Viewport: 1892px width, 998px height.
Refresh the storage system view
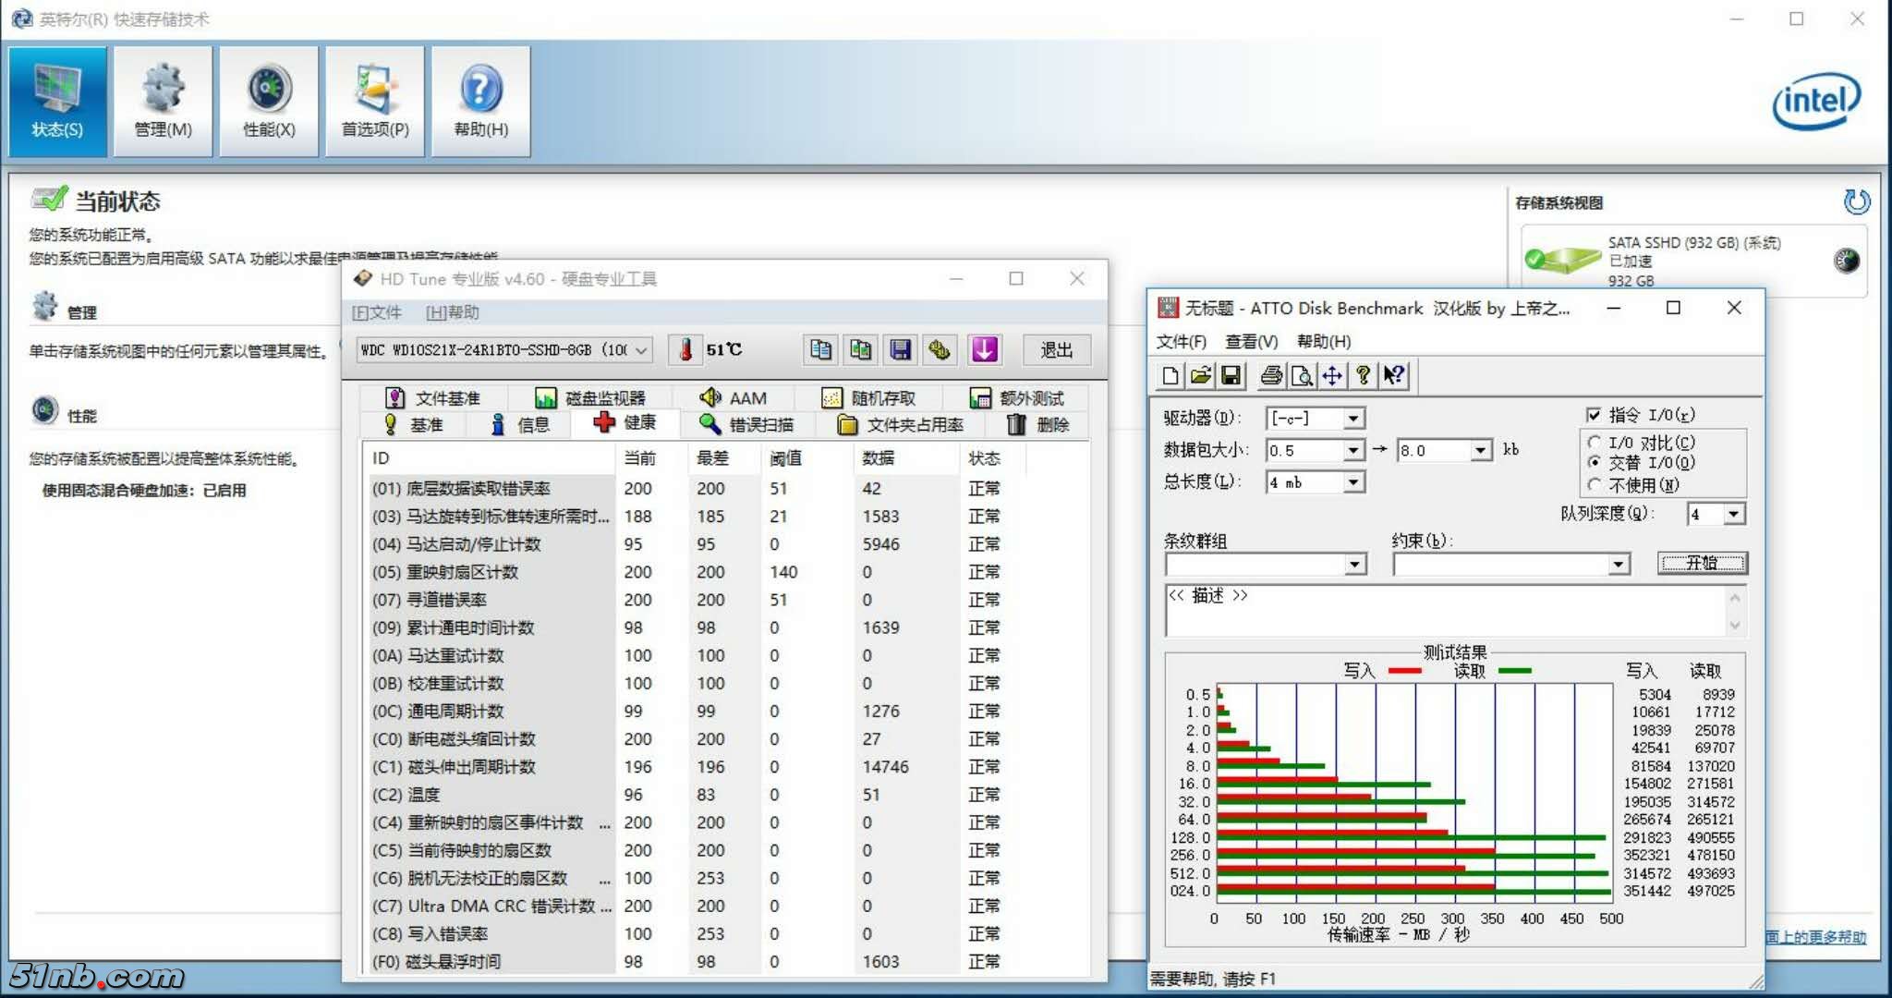pyautogui.click(x=1856, y=201)
